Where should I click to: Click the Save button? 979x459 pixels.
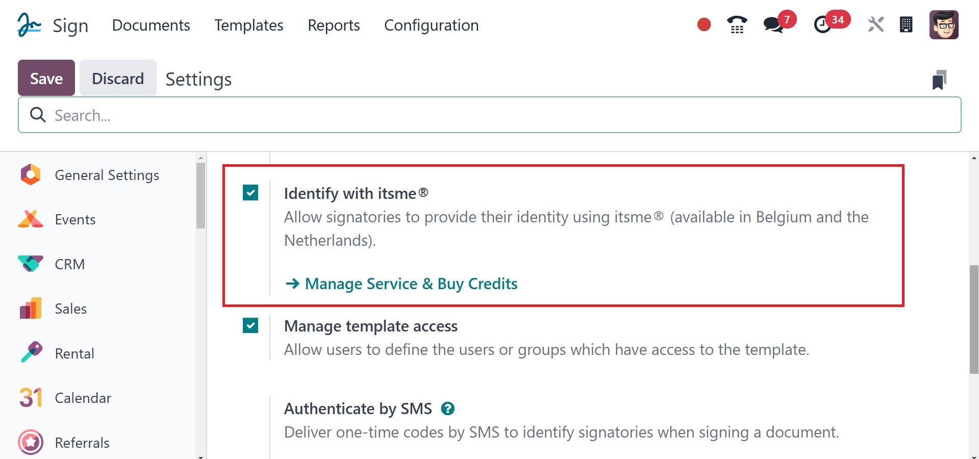(46, 78)
